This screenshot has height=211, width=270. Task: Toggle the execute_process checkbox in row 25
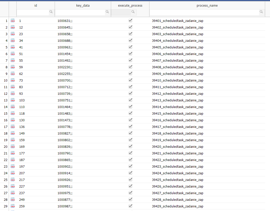point(130,179)
